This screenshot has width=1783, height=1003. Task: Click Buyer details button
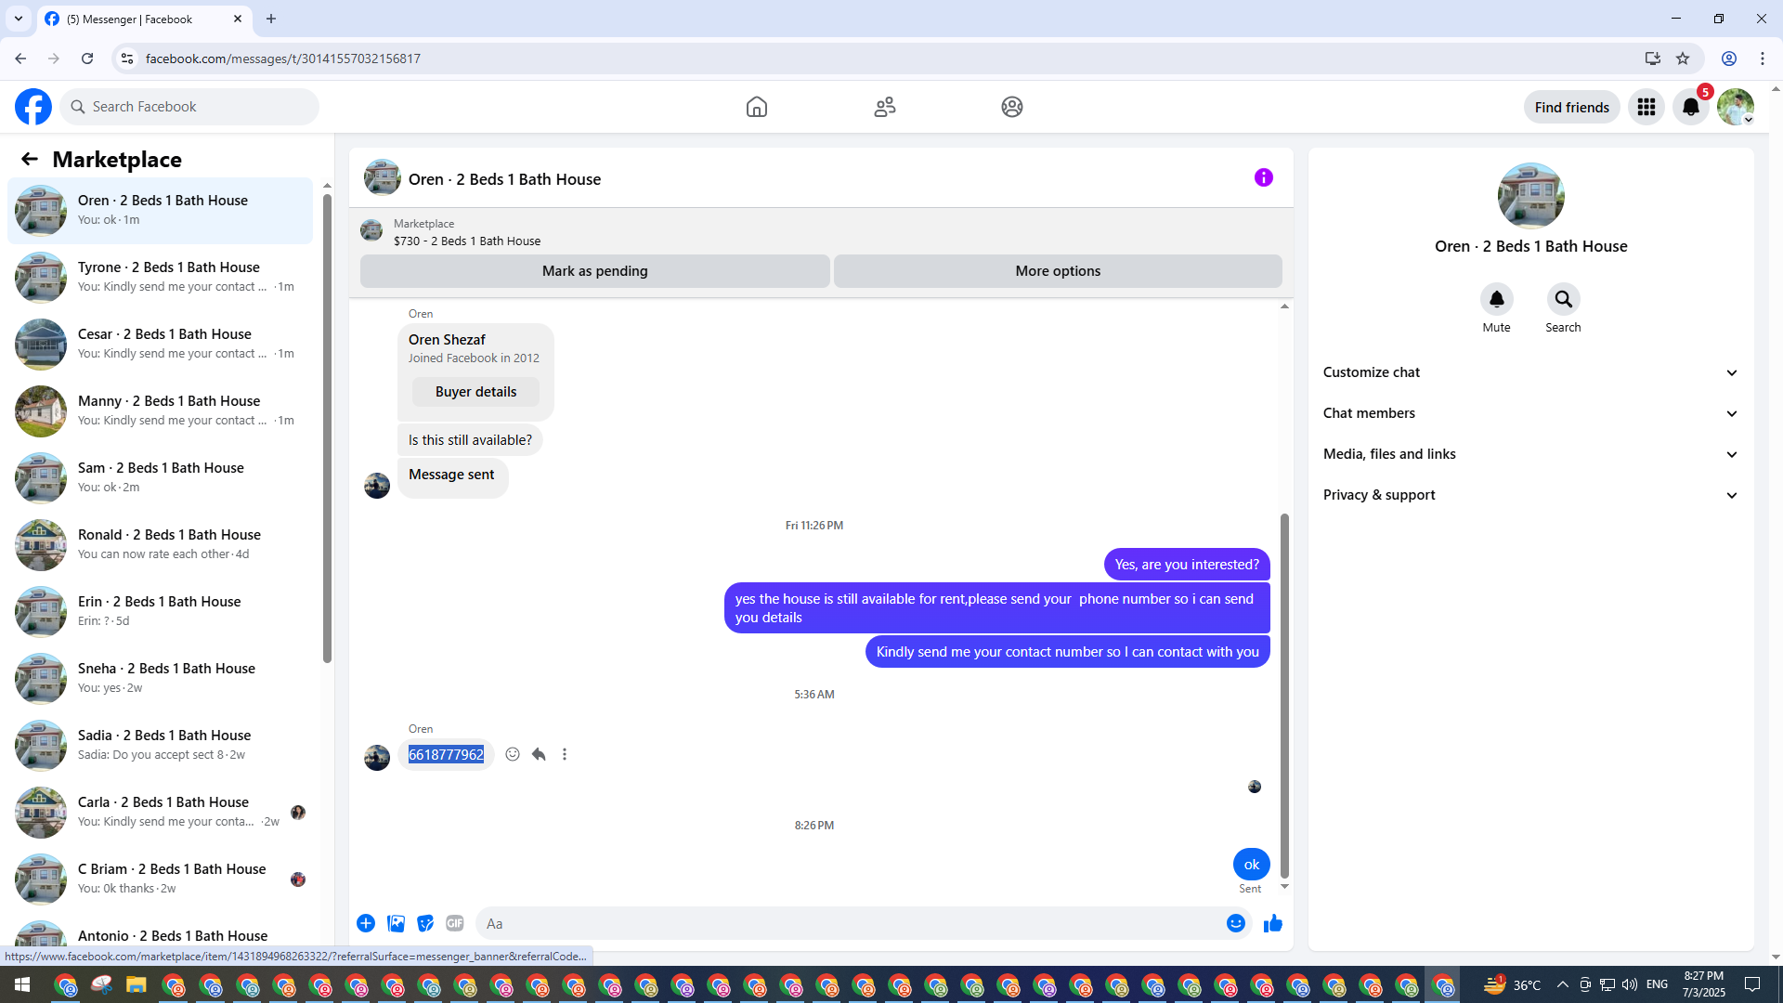click(475, 392)
